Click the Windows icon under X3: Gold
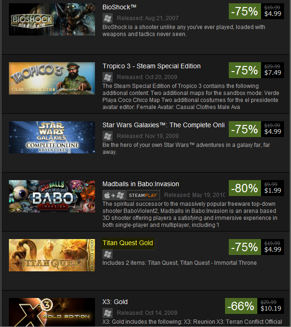 coord(108,313)
